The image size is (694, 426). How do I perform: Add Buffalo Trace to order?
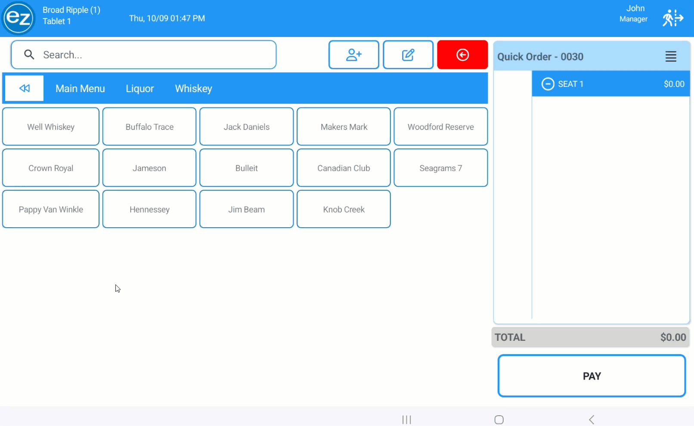coord(149,127)
